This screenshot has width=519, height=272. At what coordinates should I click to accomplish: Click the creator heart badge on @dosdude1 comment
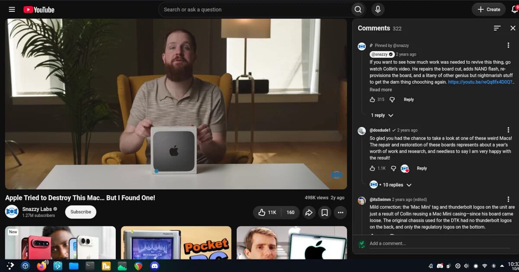405,168
